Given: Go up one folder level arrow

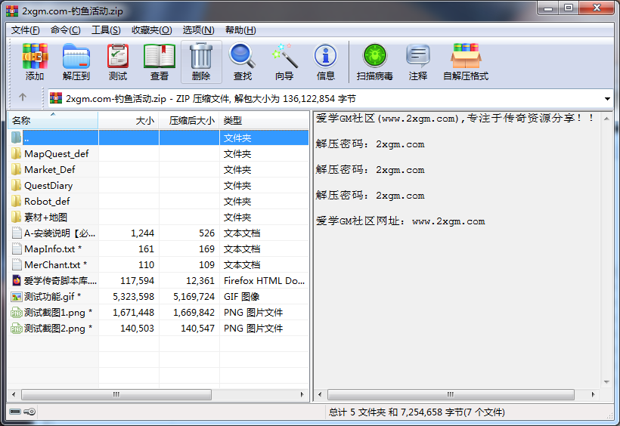Looking at the screenshot, I should (x=23, y=97).
